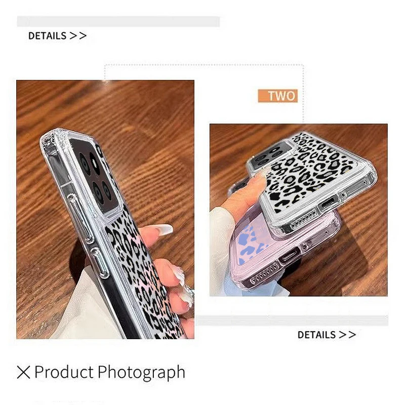Click the orange TWO badge
This screenshot has width=405, height=405.
[x=277, y=96]
